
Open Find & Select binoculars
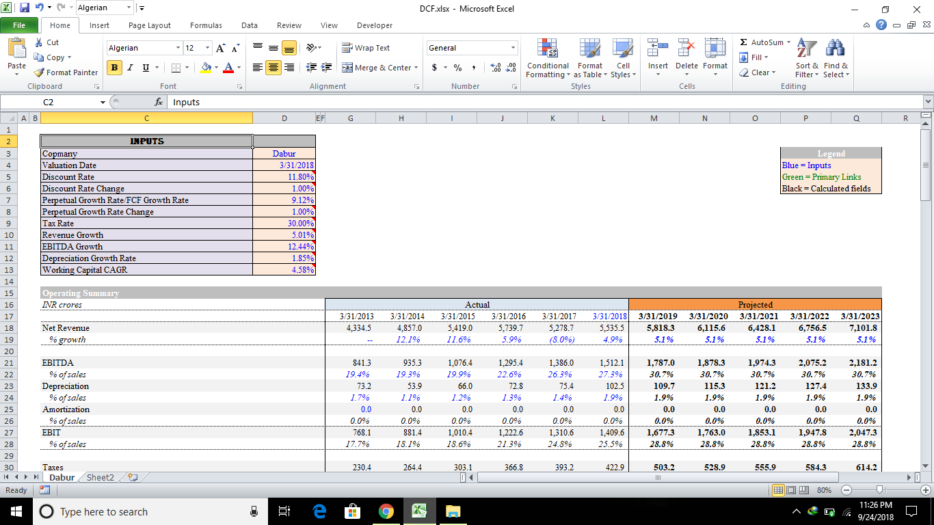[x=836, y=59]
